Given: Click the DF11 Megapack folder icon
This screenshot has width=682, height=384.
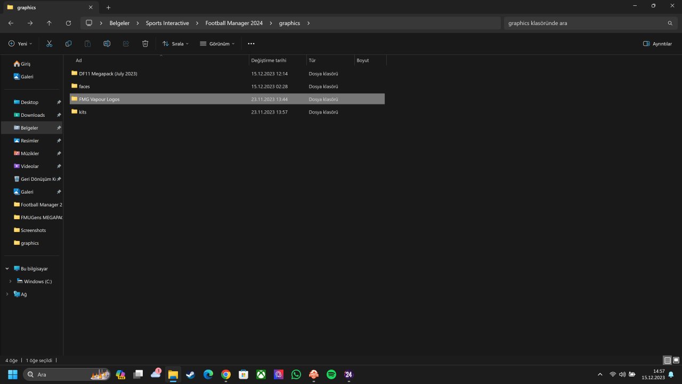Looking at the screenshot, I should click(x=75, y=73).
